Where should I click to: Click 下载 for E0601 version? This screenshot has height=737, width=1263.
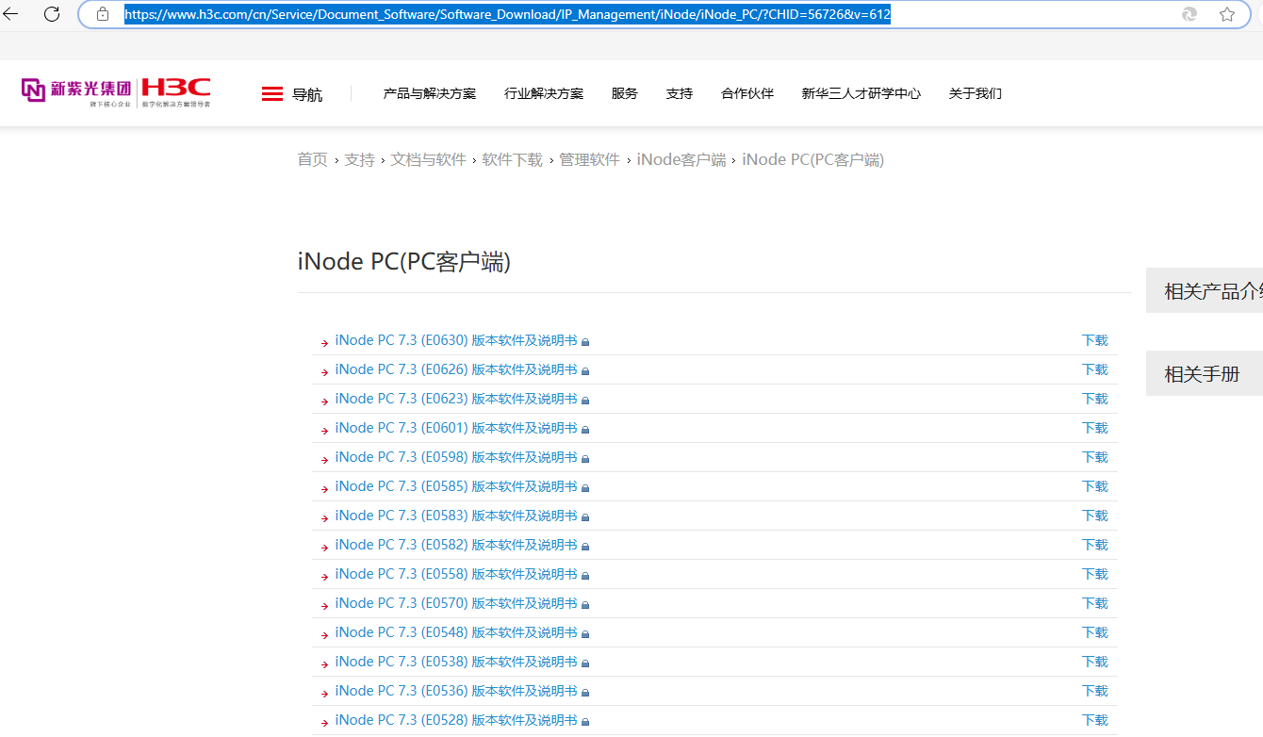pos(1095,428)
